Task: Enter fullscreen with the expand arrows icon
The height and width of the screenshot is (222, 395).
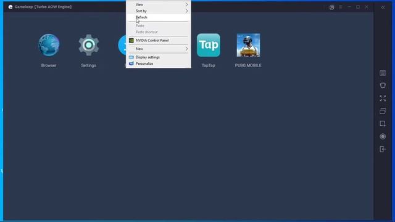Action: click(x=383, y=98)
